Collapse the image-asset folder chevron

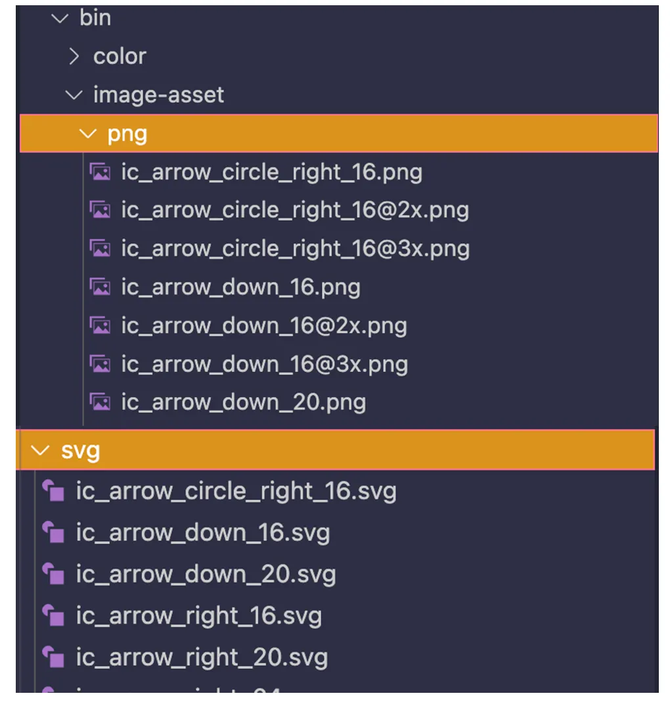pyautogui.click(x=75, y=95)
